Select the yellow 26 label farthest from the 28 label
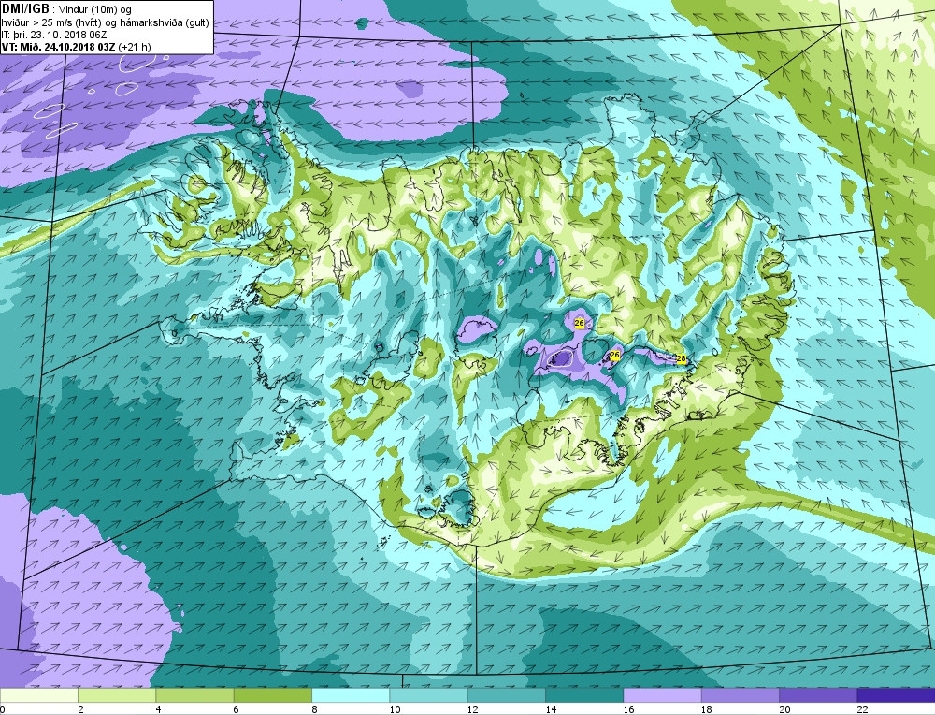This screenshot has height=715, width=935. 579,323
